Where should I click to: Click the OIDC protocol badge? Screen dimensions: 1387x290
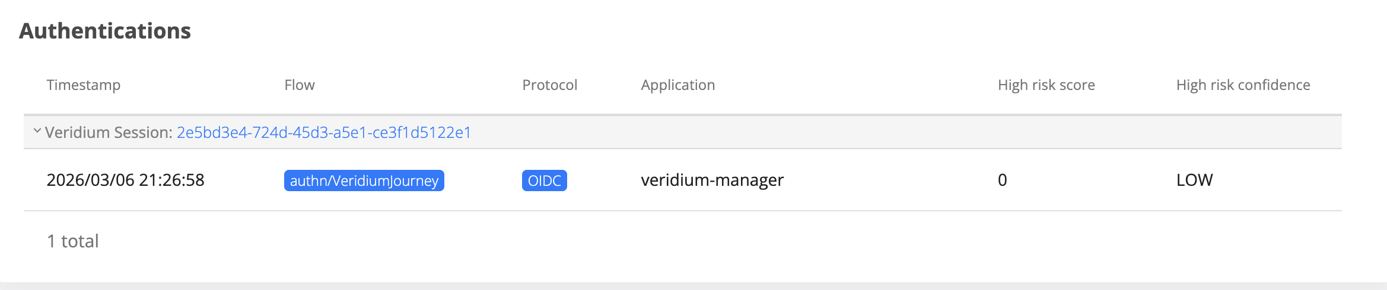(x=545, y=181)
